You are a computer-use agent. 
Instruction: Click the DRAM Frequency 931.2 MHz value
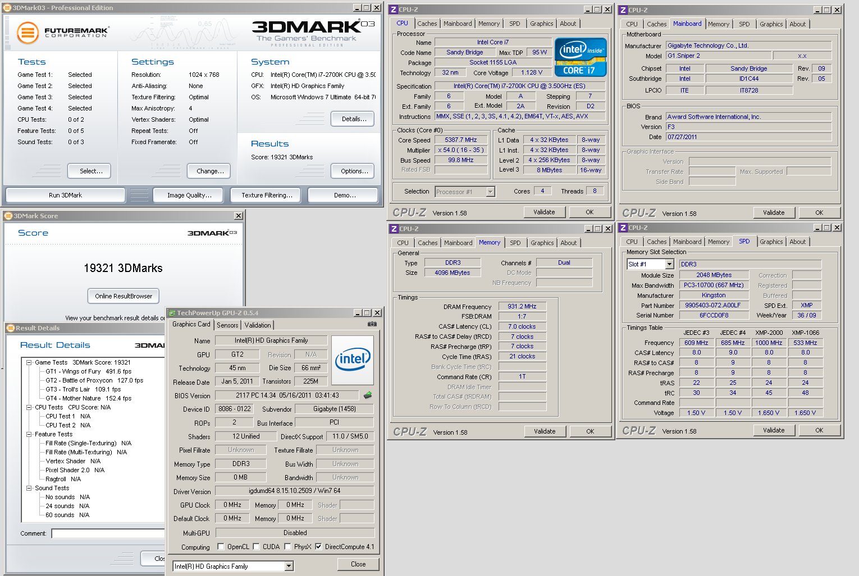point(522,306)
